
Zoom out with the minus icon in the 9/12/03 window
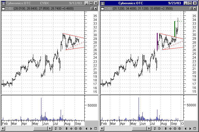tap(76, 129)
